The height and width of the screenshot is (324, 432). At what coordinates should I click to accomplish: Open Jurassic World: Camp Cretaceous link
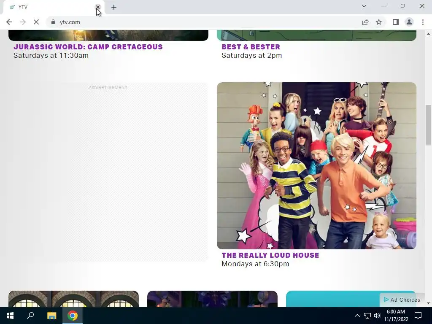coord(88,47)
